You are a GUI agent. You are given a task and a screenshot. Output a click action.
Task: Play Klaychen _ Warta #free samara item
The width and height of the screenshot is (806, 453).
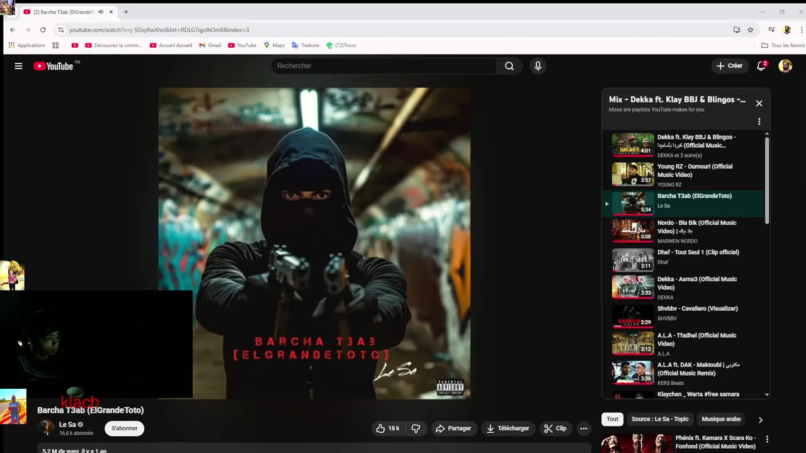pos(683,394)
